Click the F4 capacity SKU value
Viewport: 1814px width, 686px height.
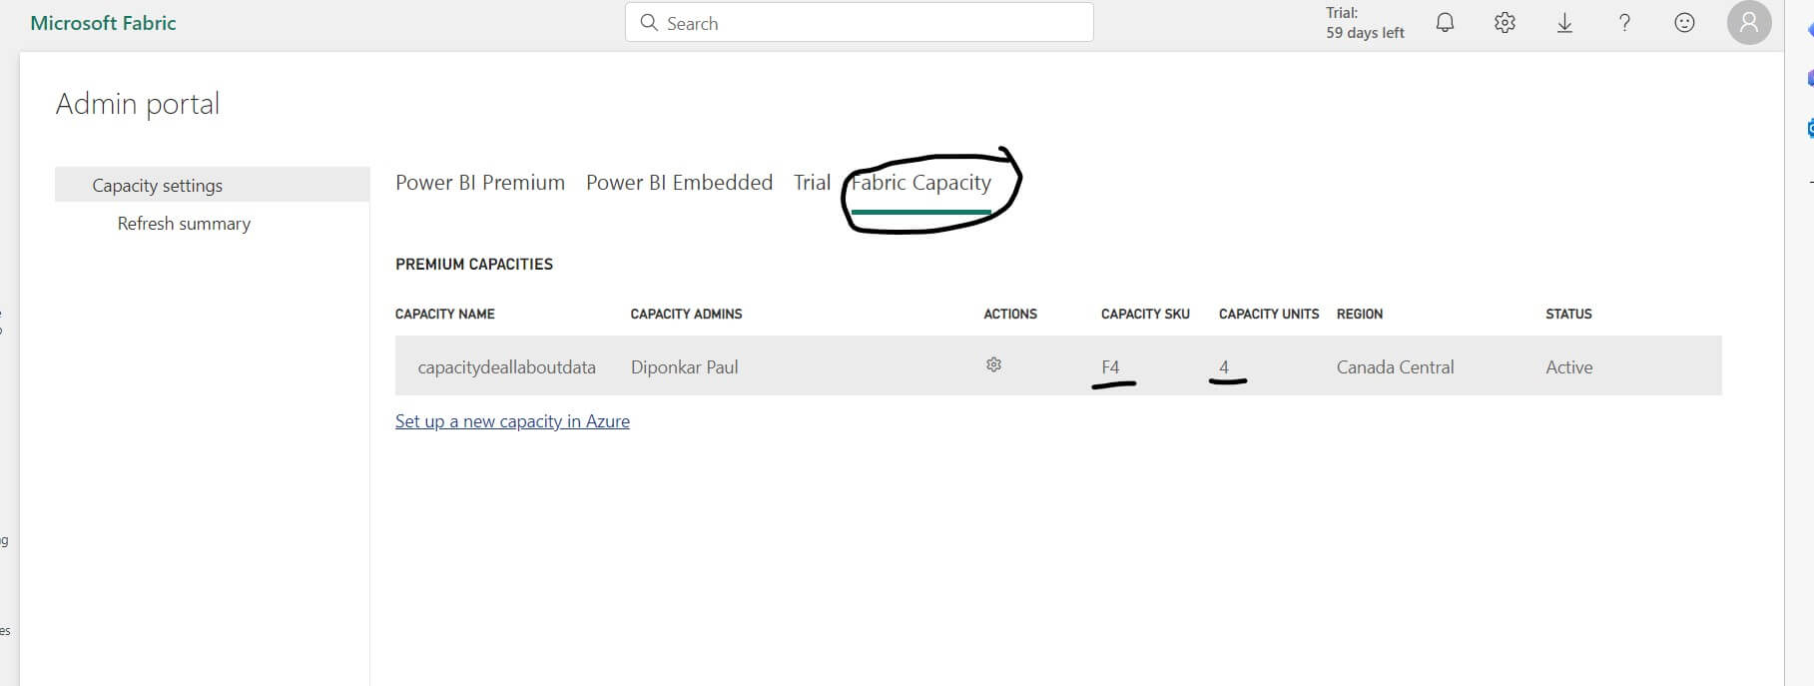click(1110, 367)
